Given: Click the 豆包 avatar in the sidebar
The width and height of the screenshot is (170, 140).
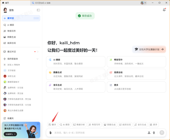Looking at the screenshot, I should (5, 10).
